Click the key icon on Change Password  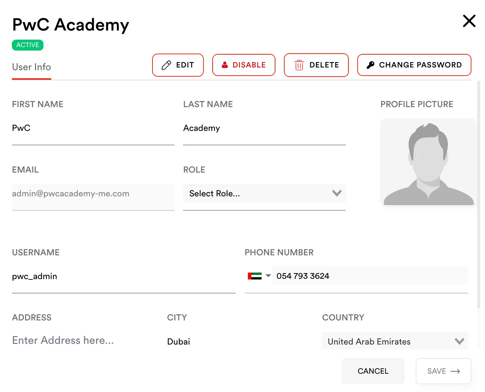tap(371, 65)
